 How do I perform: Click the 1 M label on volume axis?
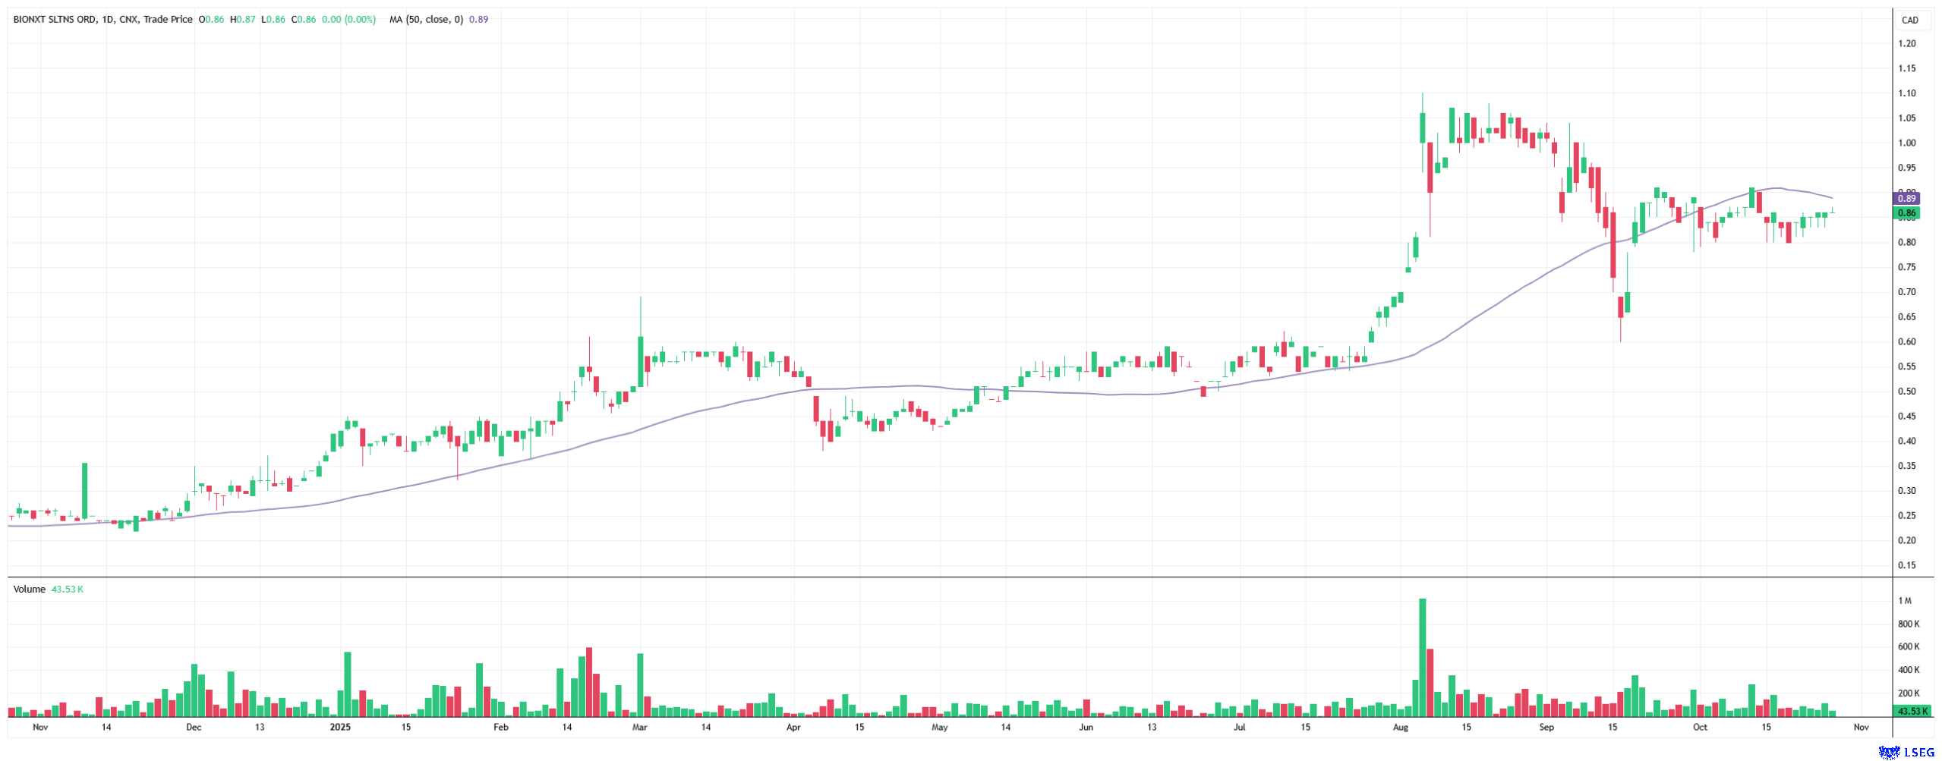(x=1905, y=601)
